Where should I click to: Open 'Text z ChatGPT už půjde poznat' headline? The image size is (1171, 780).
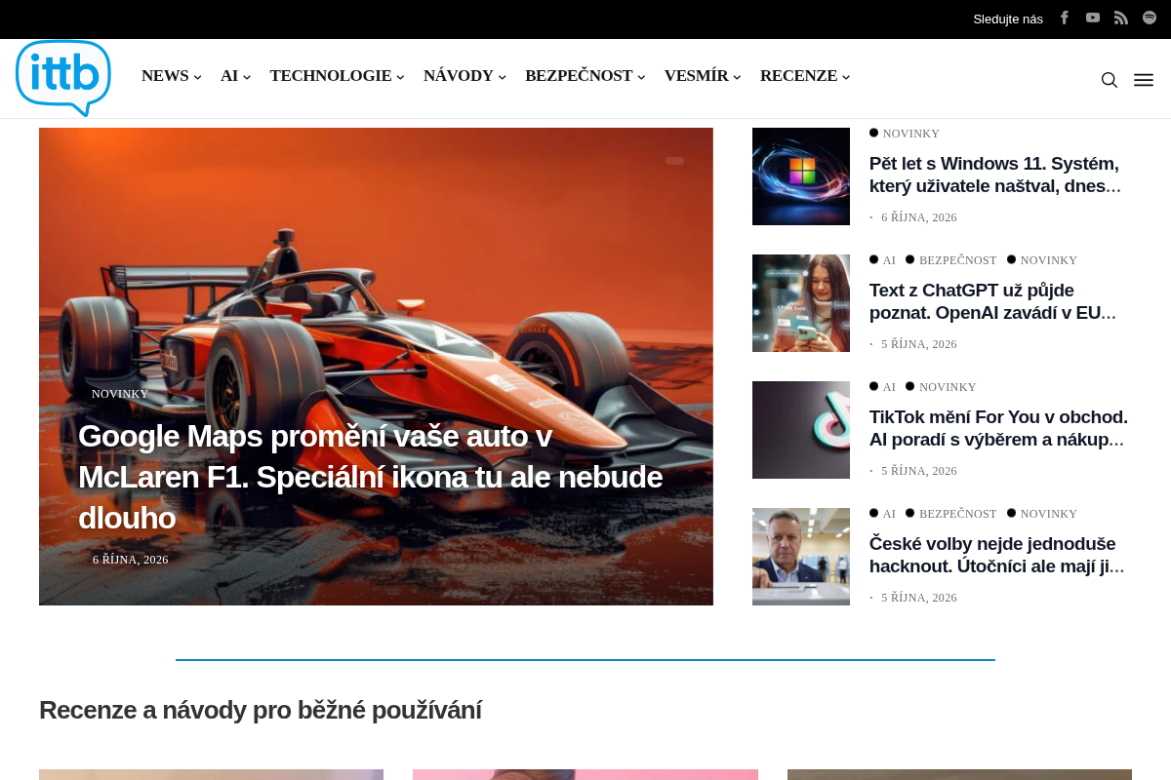pyautogui.click(x=992, y=301)
